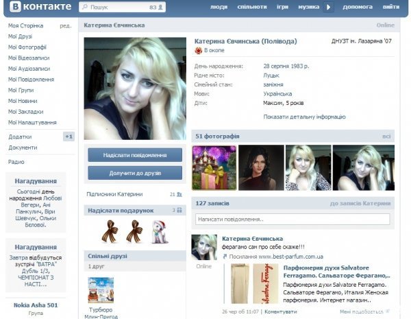Click the VKontakte logo
The image size is (411, 319).
pos(37,8)
